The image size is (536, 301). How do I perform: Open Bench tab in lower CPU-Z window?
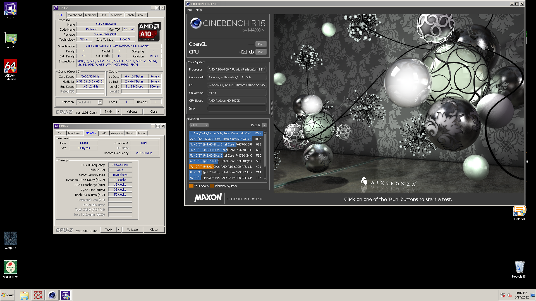click(130, 133)
